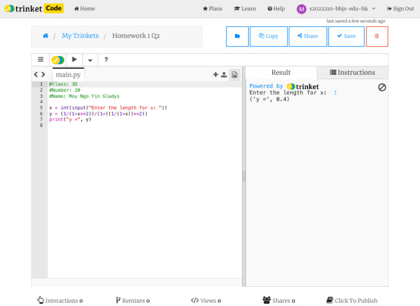Select the main.py file tab
This screenshot has height=306, width=420.
68,74
